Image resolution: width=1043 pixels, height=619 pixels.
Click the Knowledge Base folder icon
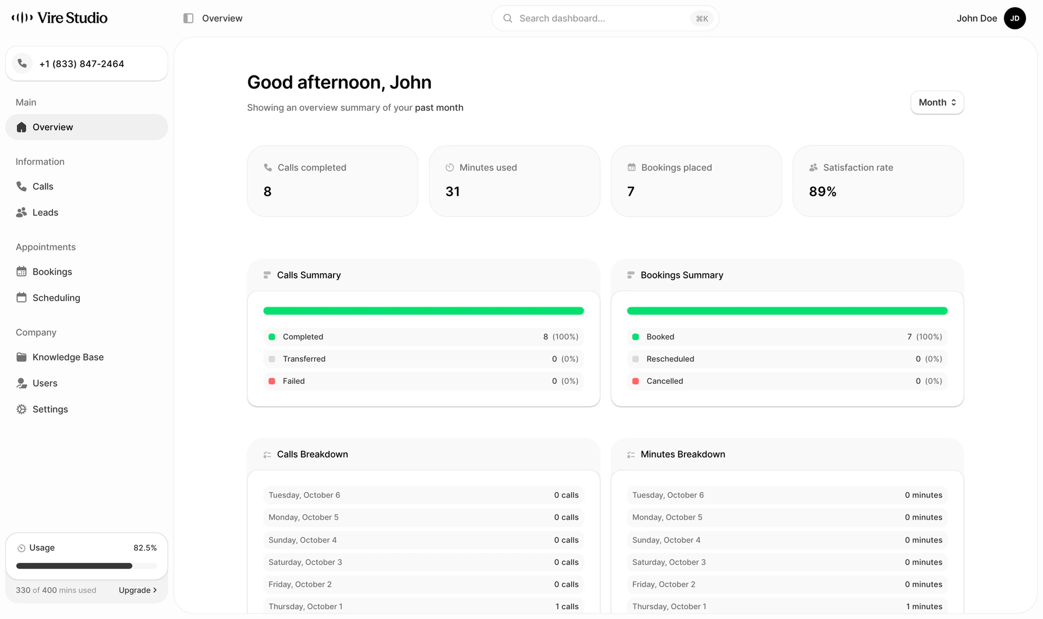(21, 357)
